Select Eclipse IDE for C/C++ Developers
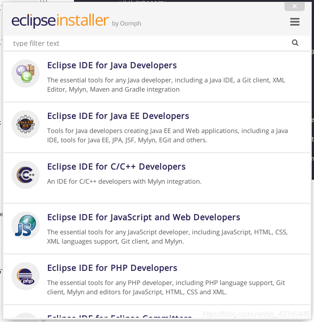The width and height of the screenshot is (314, 322). tap(116, 167)
